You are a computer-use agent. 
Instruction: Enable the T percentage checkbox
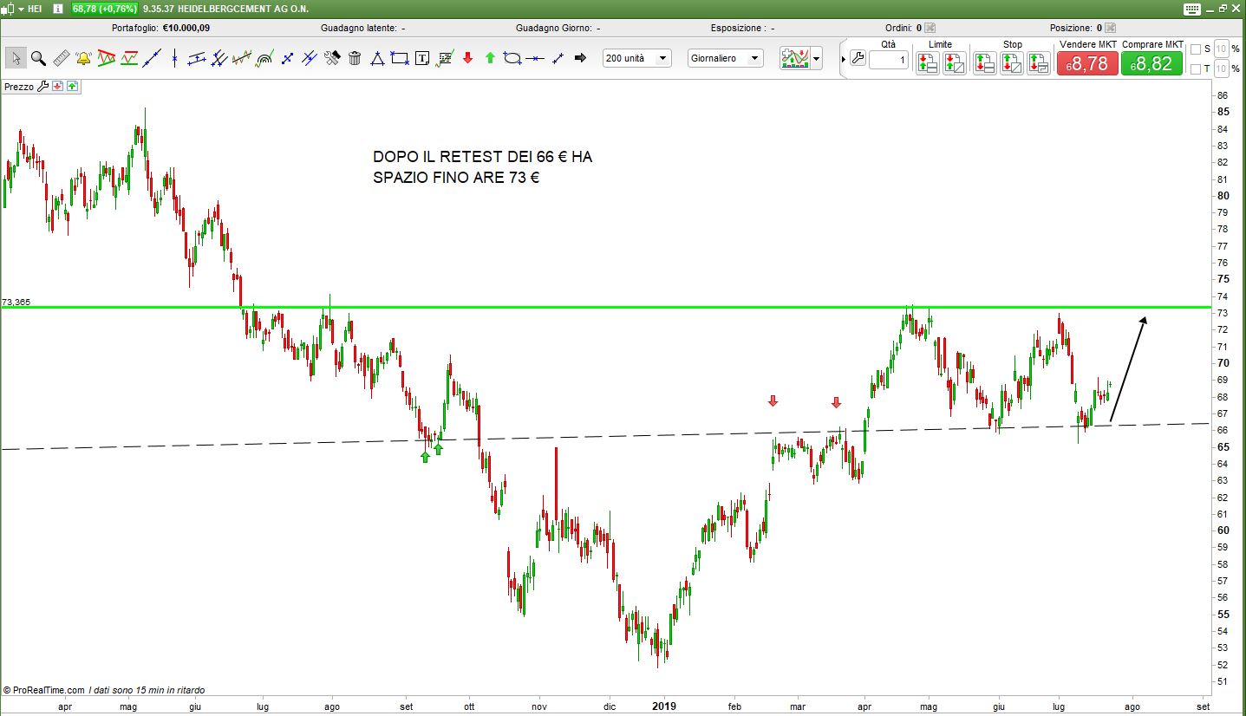(x=1196, y=68)
